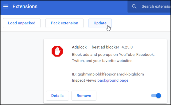Open the hamburger main menu
Image resolution: width=171 pixels, height=105 pixels.
(x=6, y=7)
